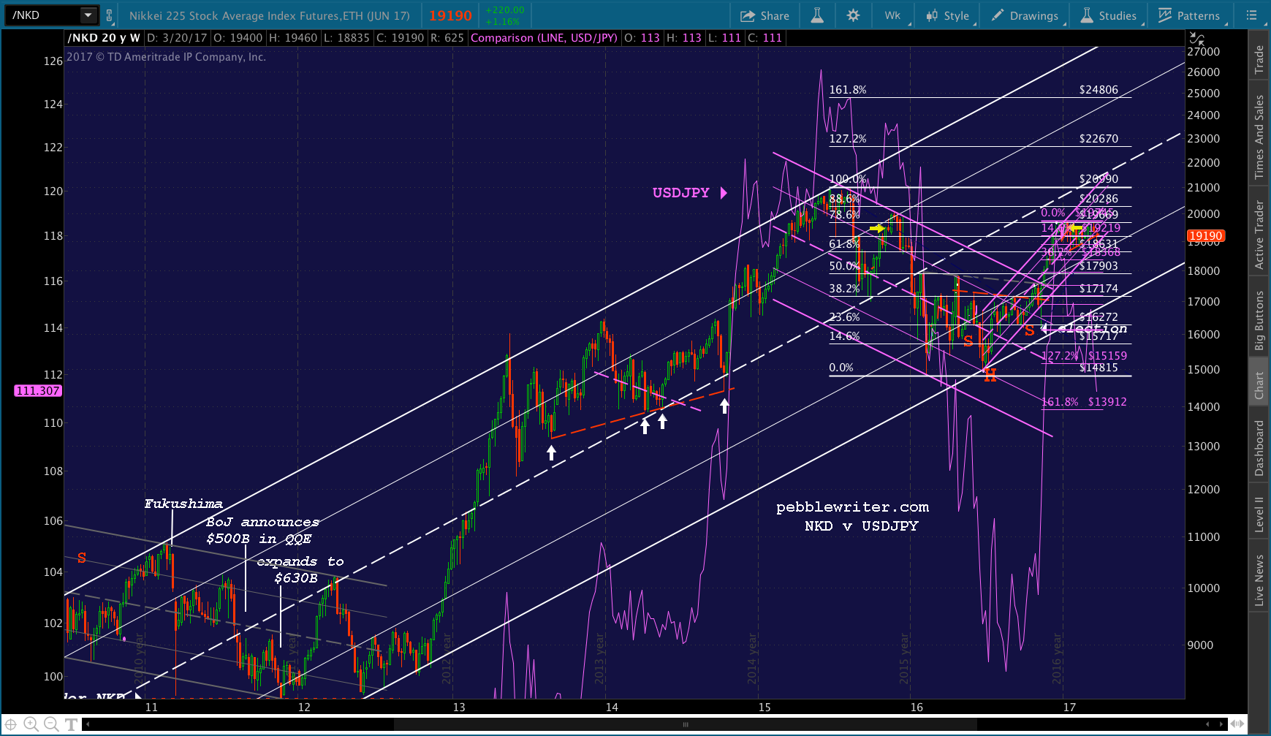Click the 'Comparison (LINE, USD/JPY)' study label
Viewport: 1271px width, 736px height.
pyautogui.click(x=544, y=38)
